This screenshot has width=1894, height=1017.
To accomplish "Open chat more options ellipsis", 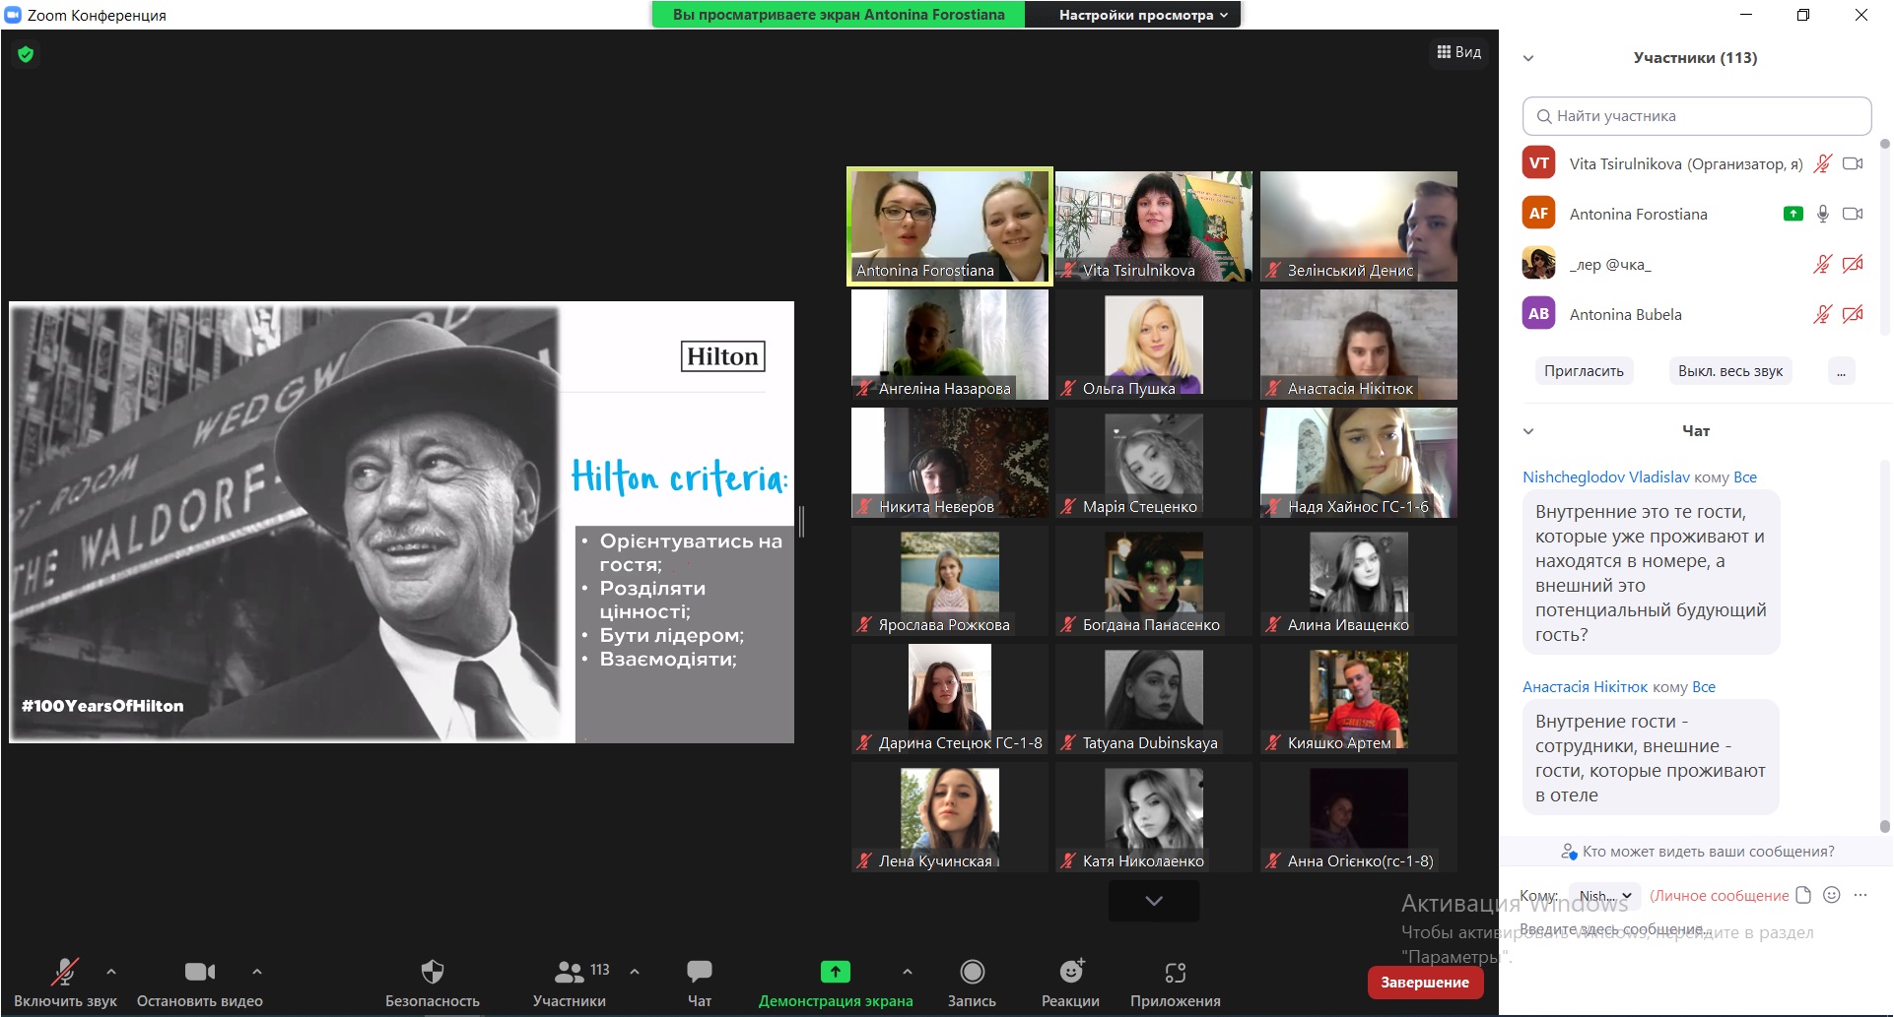I will (x=1860, y=895).
